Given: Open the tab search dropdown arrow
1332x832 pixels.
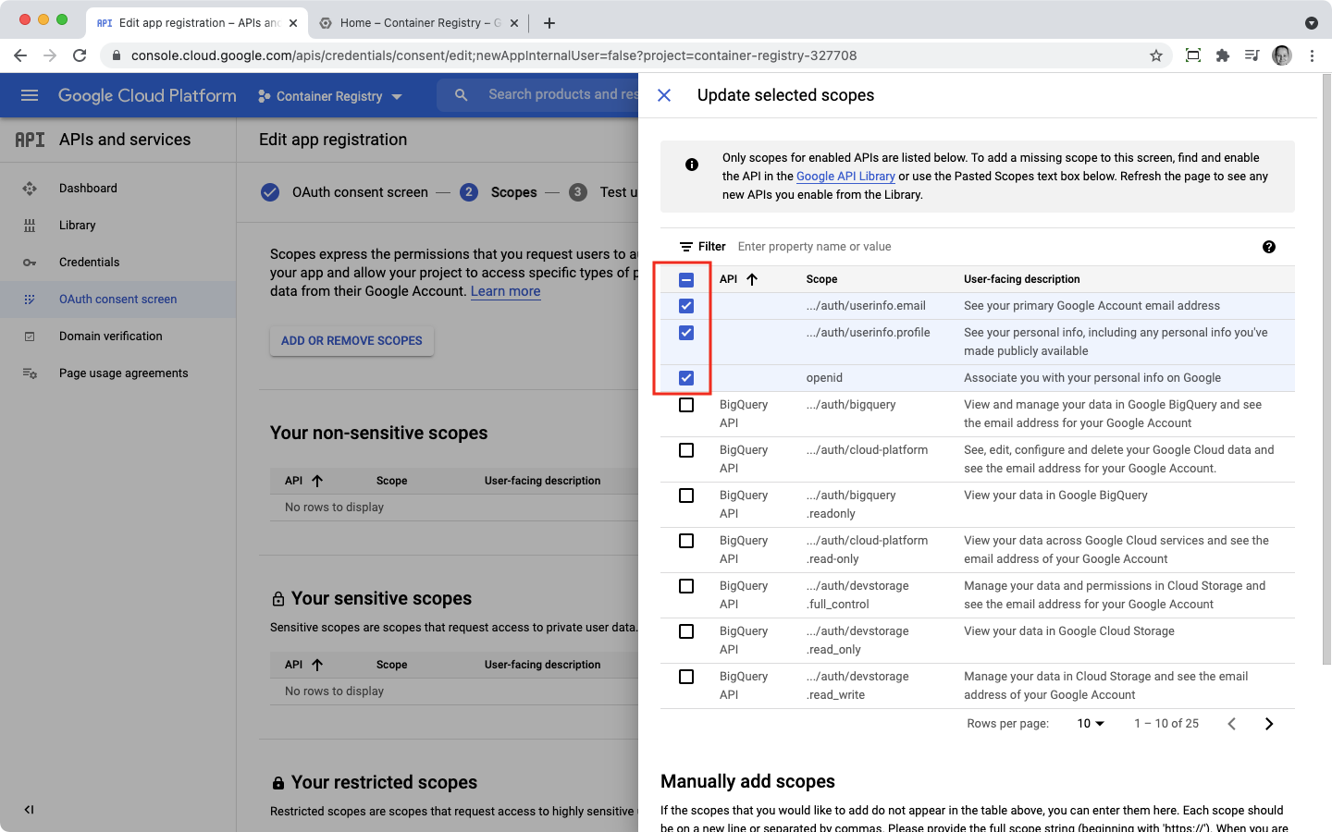Looking at the screenshot, I should [x=1312, y=23].
